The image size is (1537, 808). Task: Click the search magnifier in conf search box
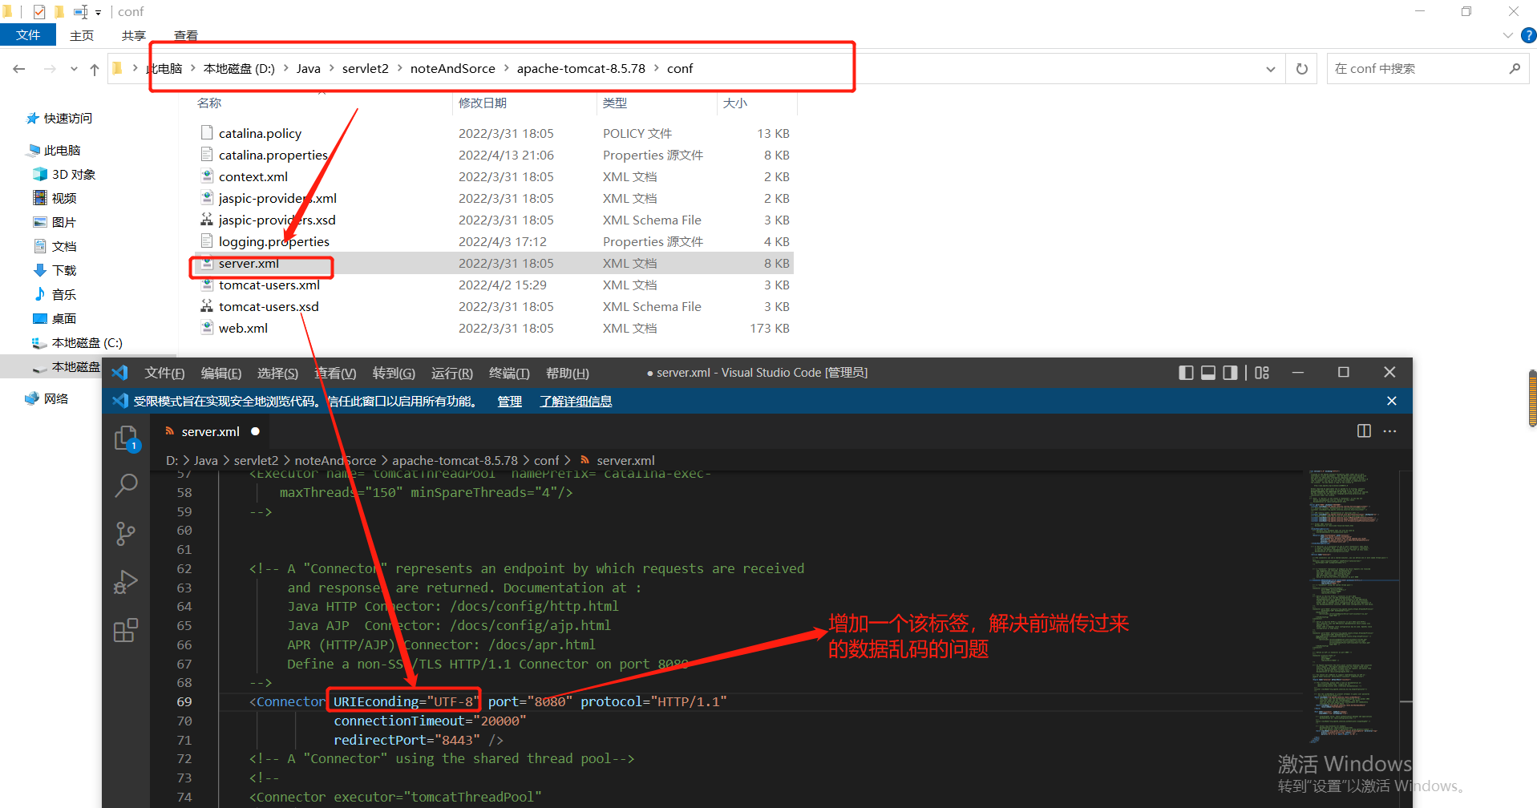coord(1515,69)
